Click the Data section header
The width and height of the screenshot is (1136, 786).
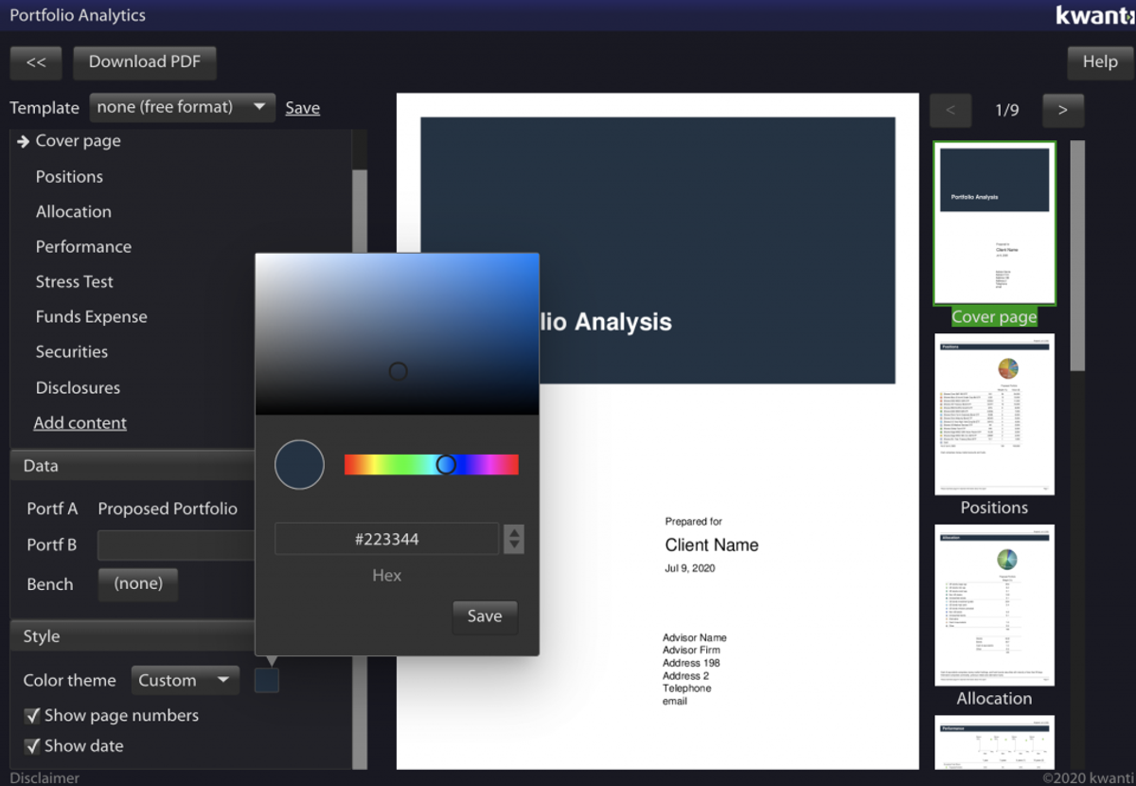click(133, 466)
